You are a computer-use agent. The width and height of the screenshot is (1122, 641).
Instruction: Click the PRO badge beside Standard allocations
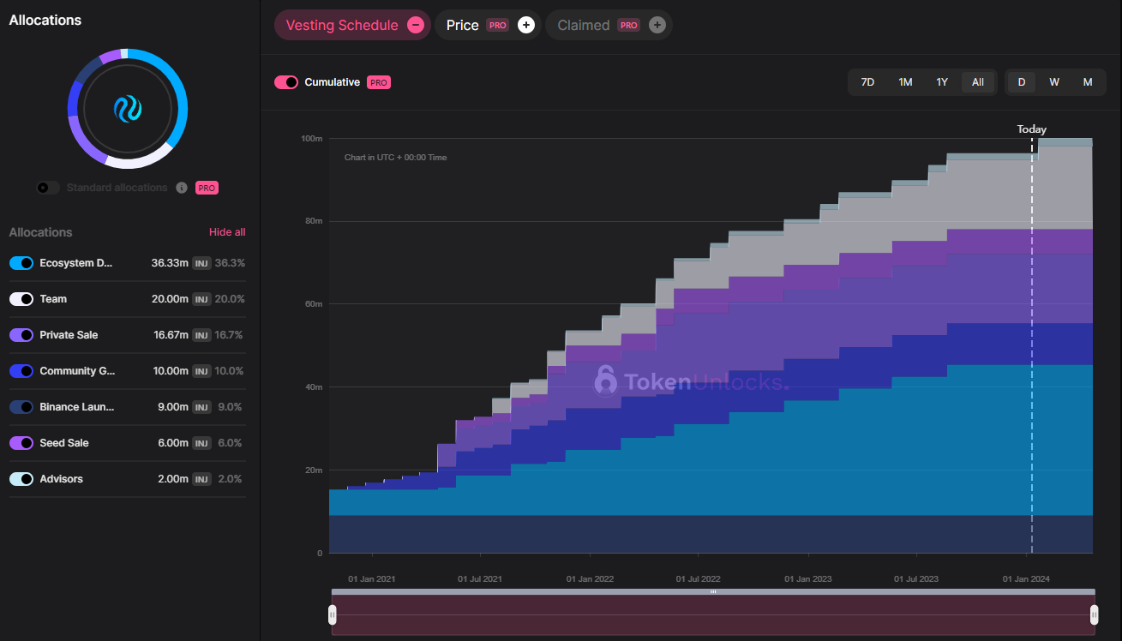coord(207,188)
